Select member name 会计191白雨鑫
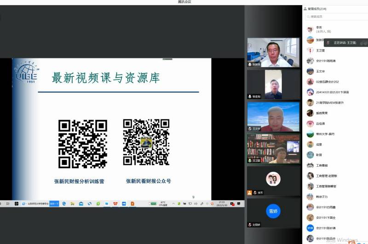Screen dimensions: 368x244 [x=326, y=207]
